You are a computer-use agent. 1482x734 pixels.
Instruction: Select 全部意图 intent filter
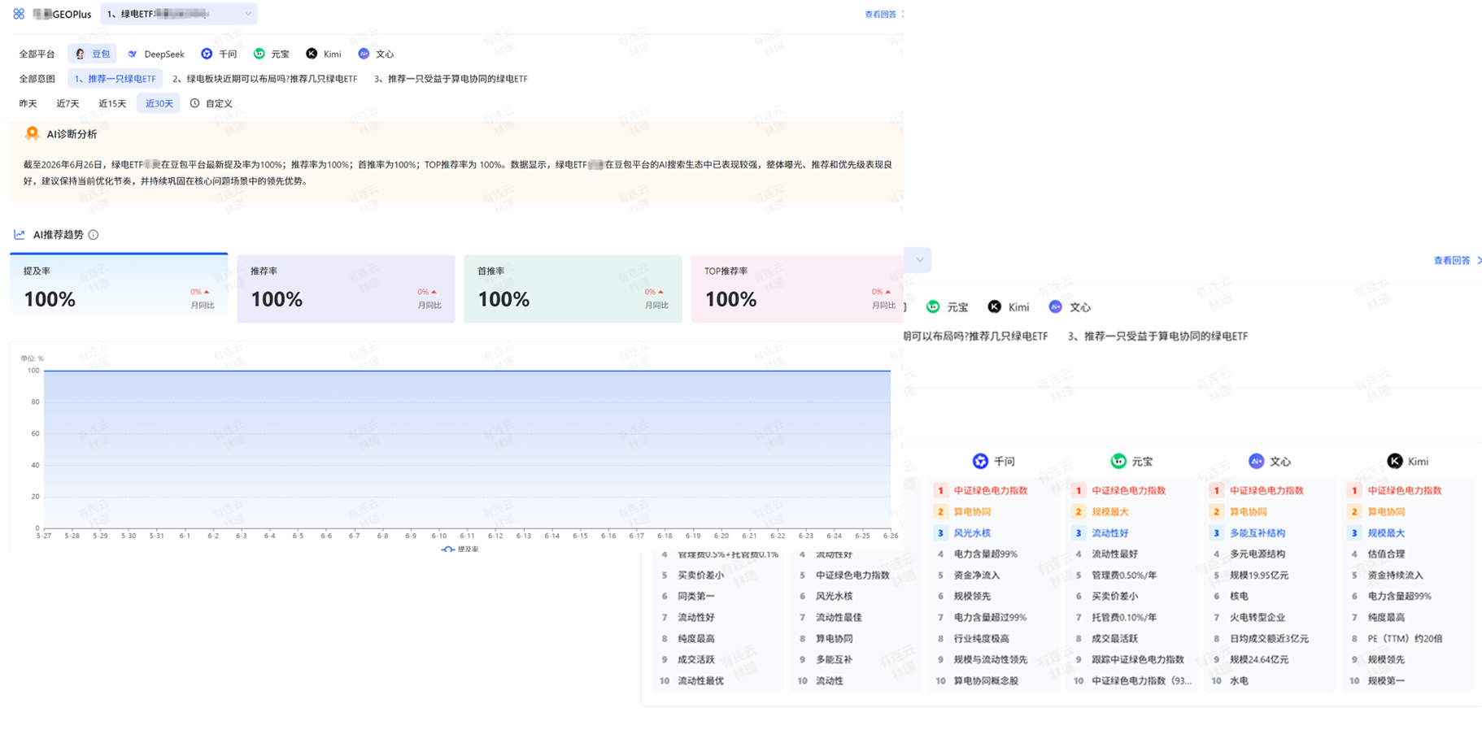[37, 79]
